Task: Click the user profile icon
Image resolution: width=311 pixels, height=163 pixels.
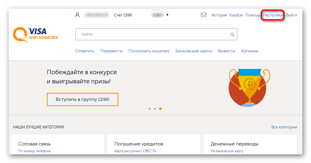Action: [77, 15]
